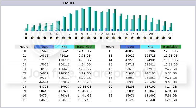This screenshot has height=108, width=196.
Task: Select the clock icon below hour 18
Action: coord(138,38)
